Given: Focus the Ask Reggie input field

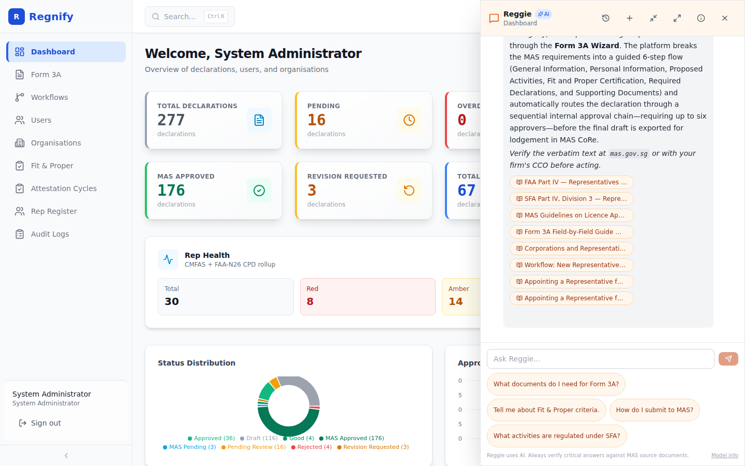Looking at the screenshot, I should (x=601, y=359).
